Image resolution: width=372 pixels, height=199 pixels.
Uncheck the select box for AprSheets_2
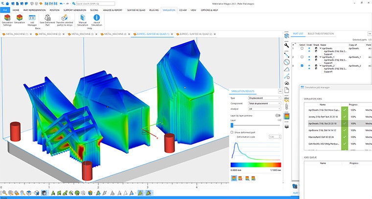(x=302, y=66)
